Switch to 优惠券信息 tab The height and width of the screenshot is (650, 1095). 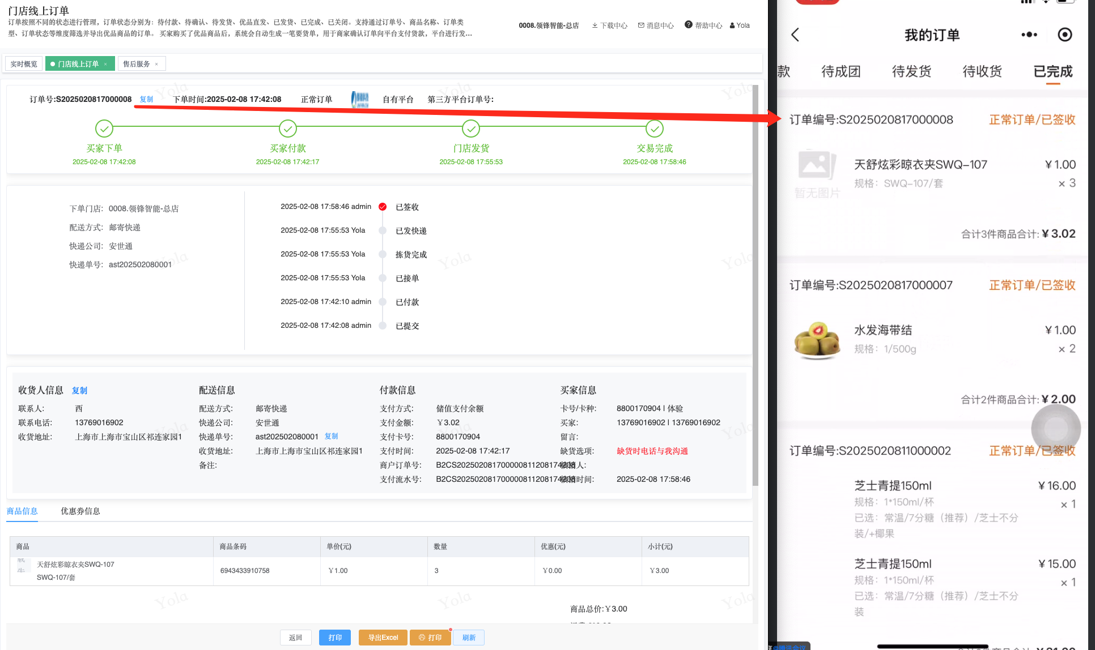click(x=80, y=511)
